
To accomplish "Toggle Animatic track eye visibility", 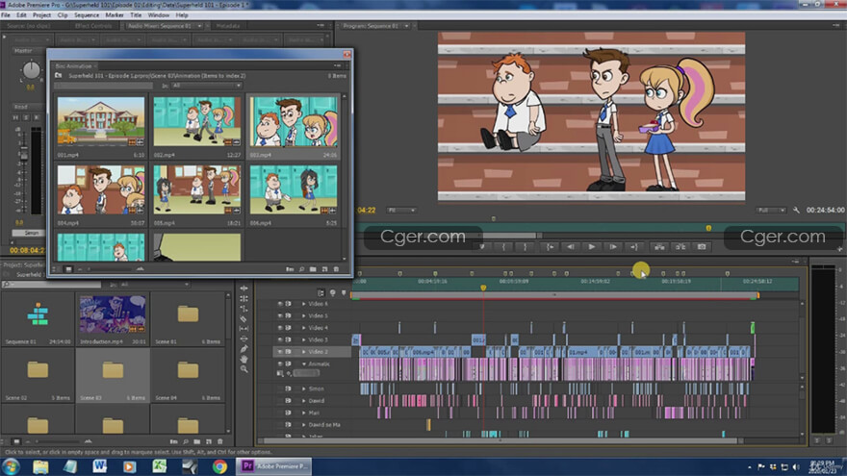I will pyautogui.click(x=280, y=363).
